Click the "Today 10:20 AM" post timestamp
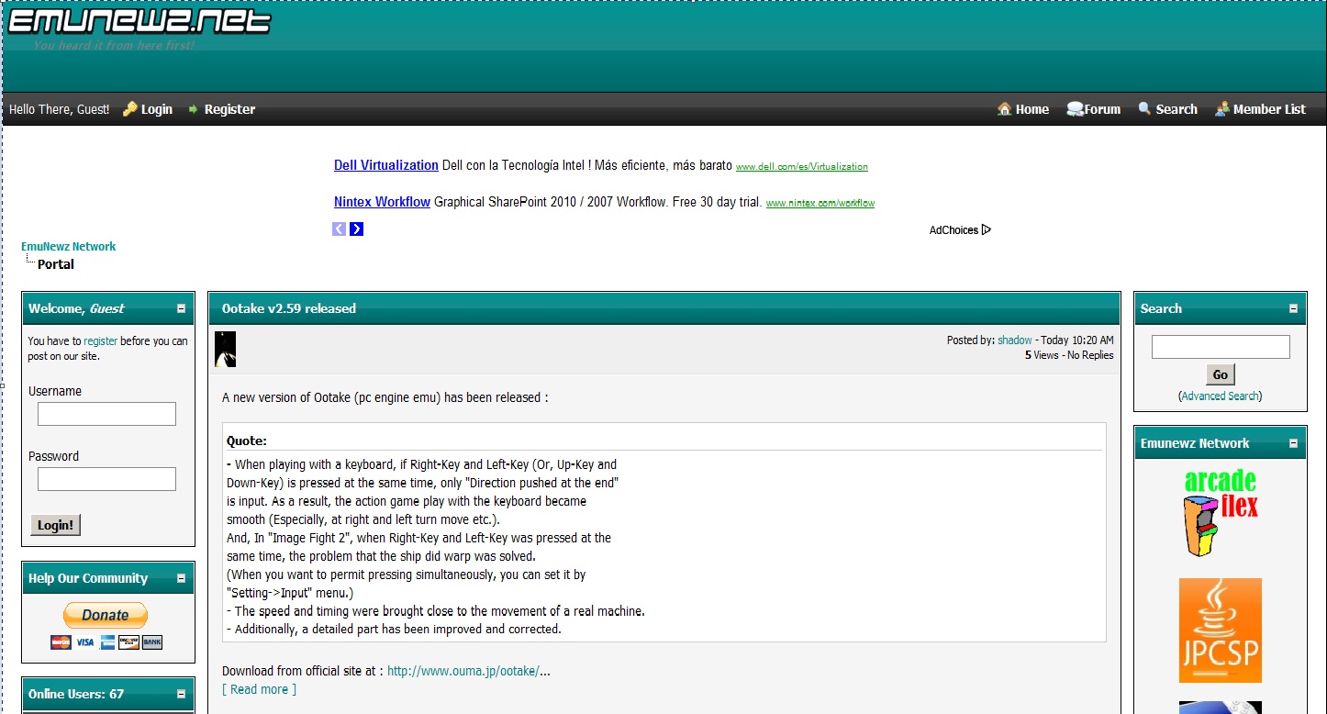 point(1077,340)
